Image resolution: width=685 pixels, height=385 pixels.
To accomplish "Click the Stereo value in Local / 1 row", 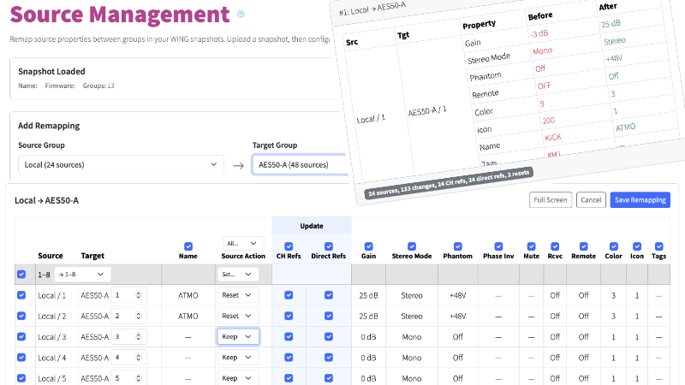I will [412, 295].
